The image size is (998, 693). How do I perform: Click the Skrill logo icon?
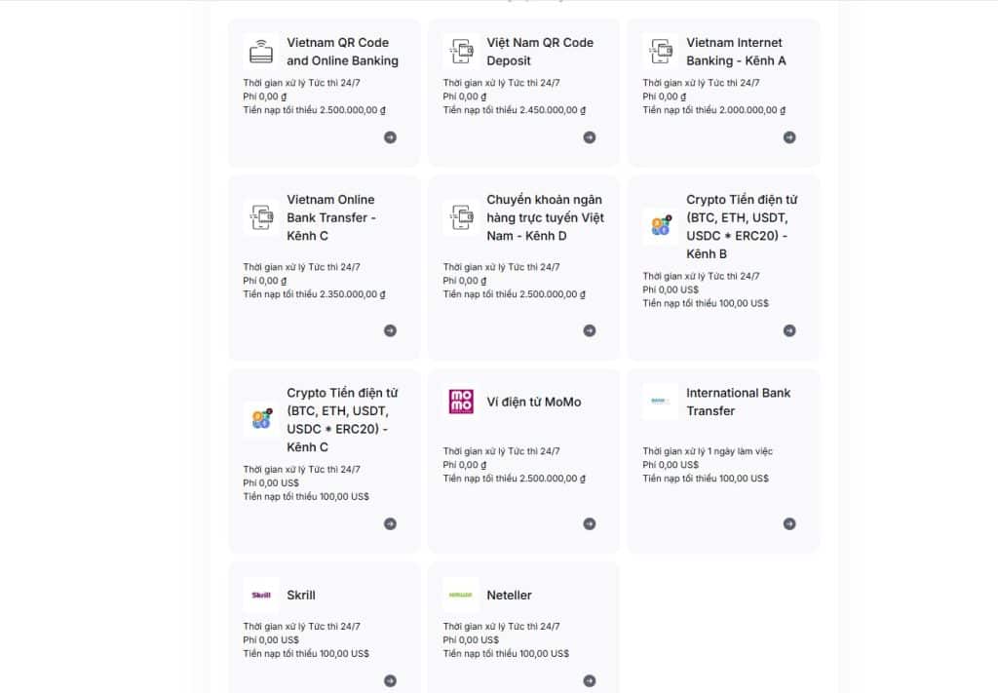point(260,595)
